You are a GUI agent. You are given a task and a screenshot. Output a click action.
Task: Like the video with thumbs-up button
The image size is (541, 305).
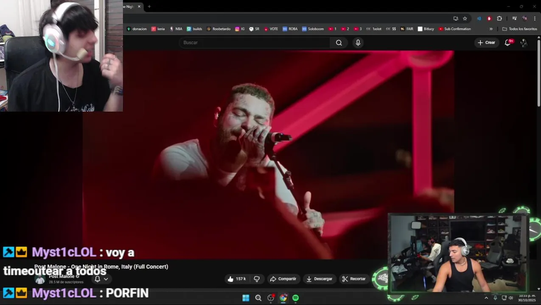pyautogui.click(x=237, y=279)
